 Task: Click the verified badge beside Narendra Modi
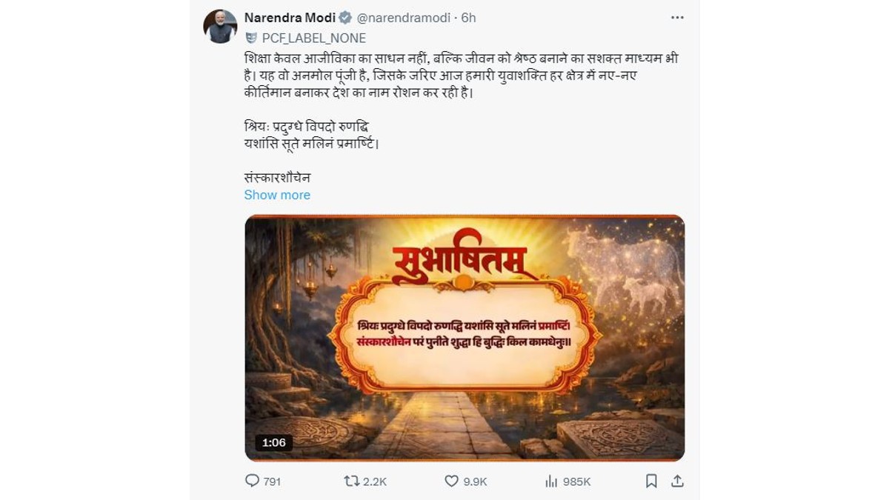click(345, 18)
